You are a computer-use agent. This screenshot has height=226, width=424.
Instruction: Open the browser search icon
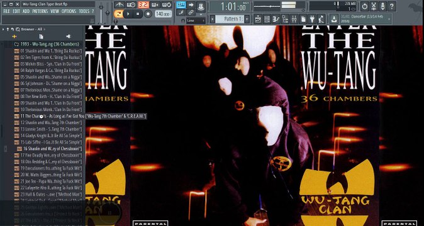tap(18, 29)
